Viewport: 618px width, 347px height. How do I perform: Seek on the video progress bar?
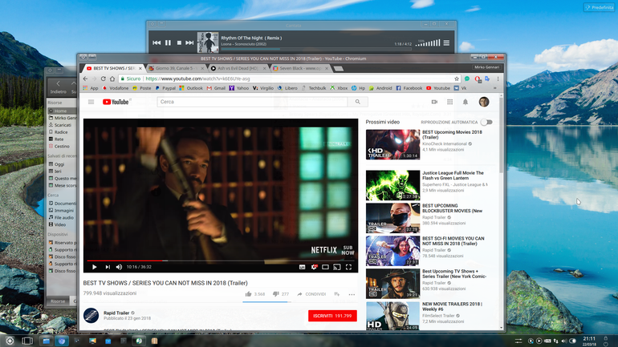coord(221,260)
